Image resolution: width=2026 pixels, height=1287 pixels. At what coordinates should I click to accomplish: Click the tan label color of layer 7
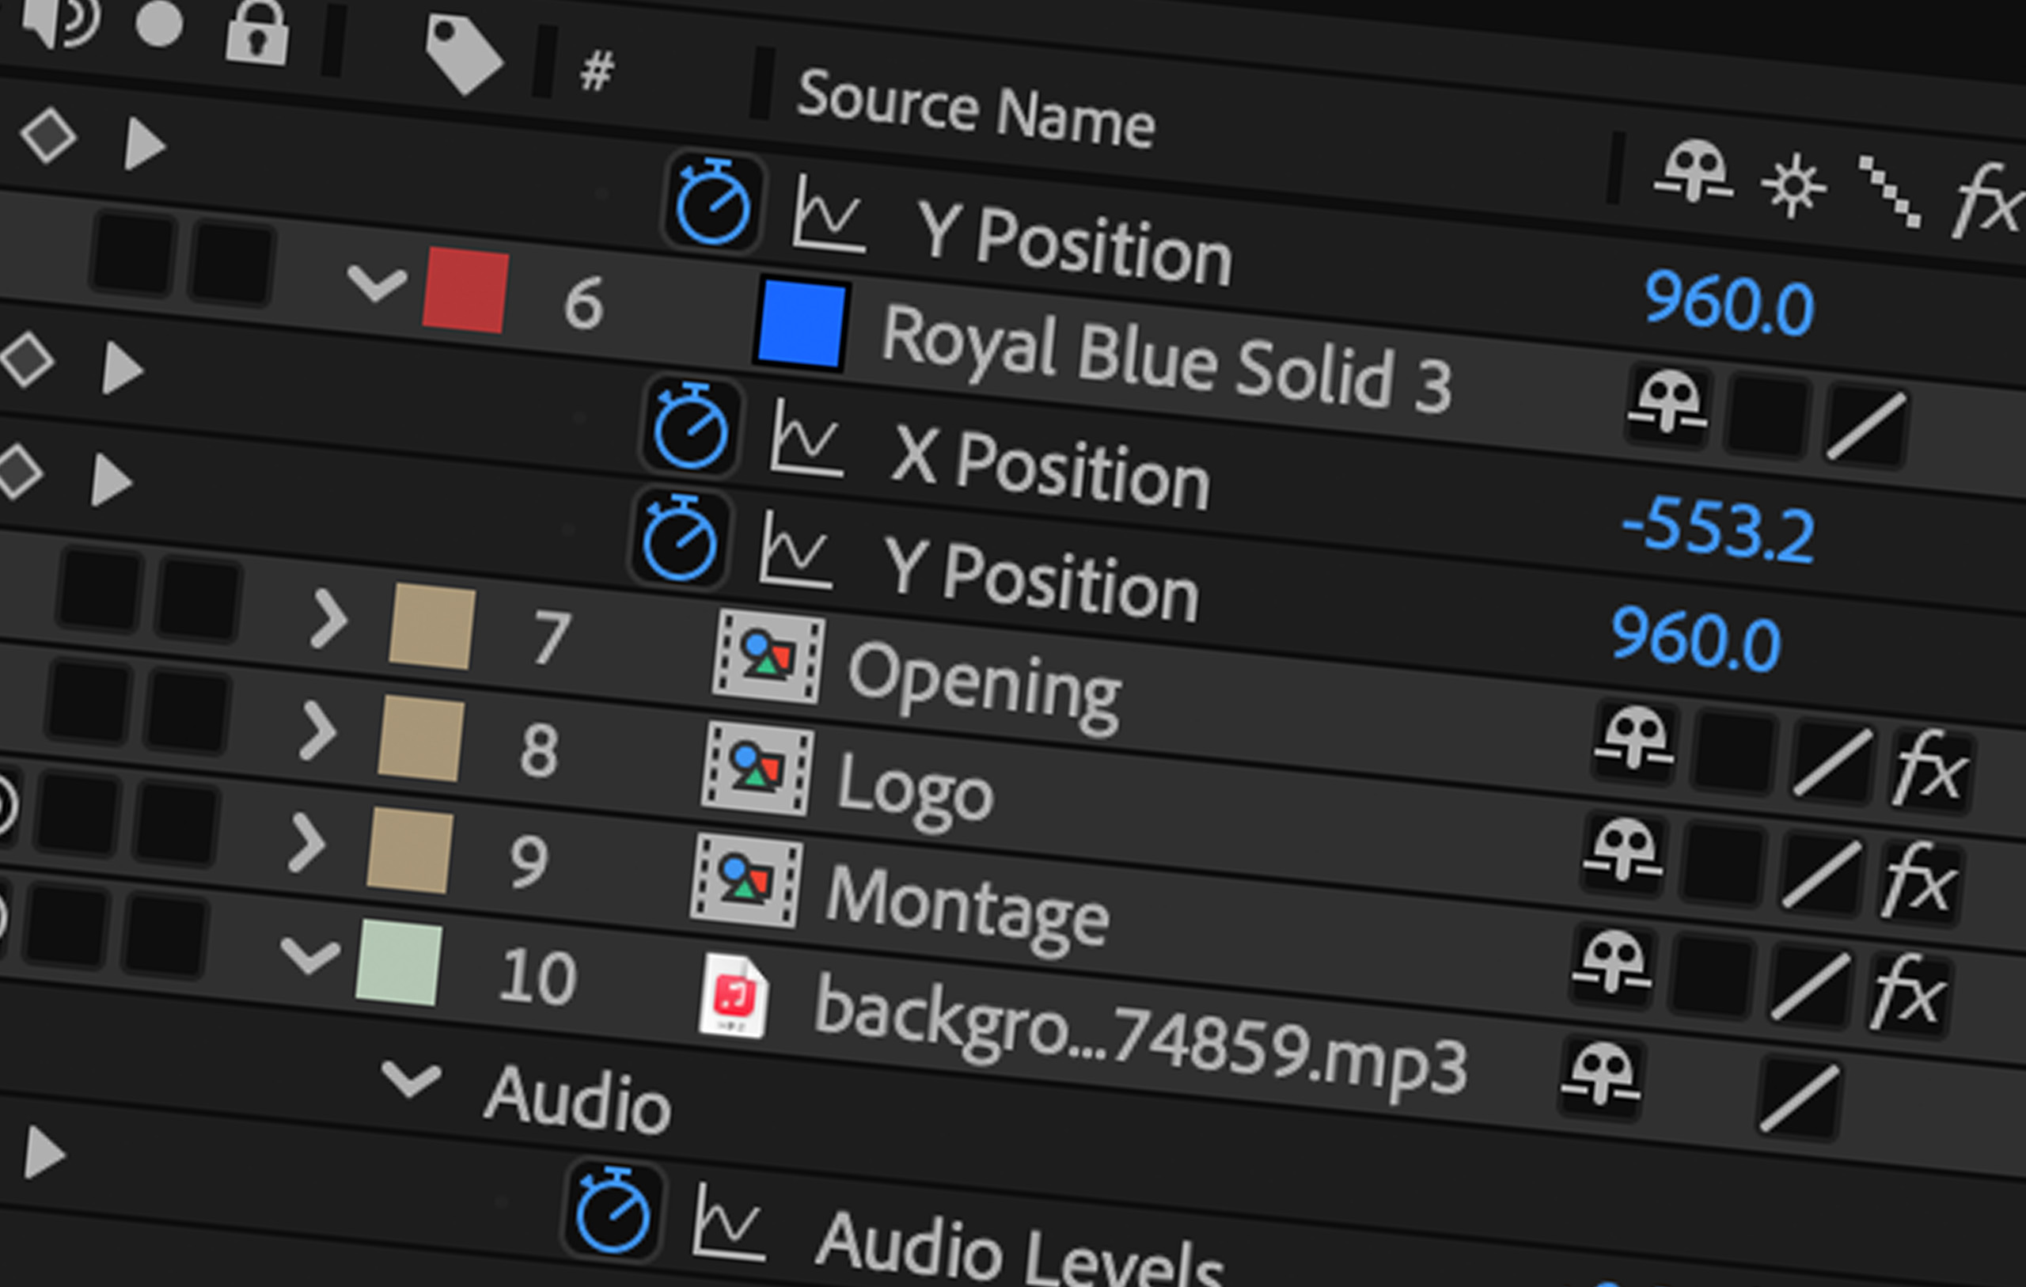click(x=432, y=626)
